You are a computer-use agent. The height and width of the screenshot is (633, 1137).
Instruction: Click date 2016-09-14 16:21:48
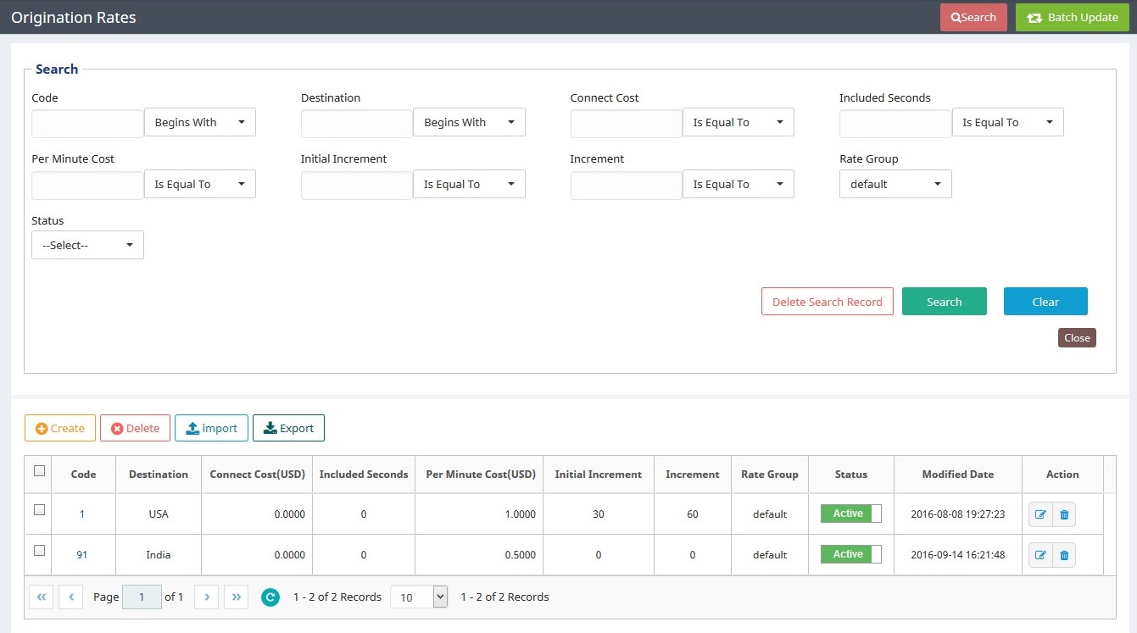click(x=958, y=555)
